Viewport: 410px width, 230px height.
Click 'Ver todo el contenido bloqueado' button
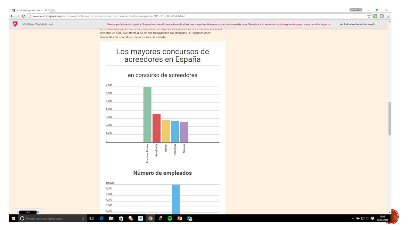[x=357, y=24]
